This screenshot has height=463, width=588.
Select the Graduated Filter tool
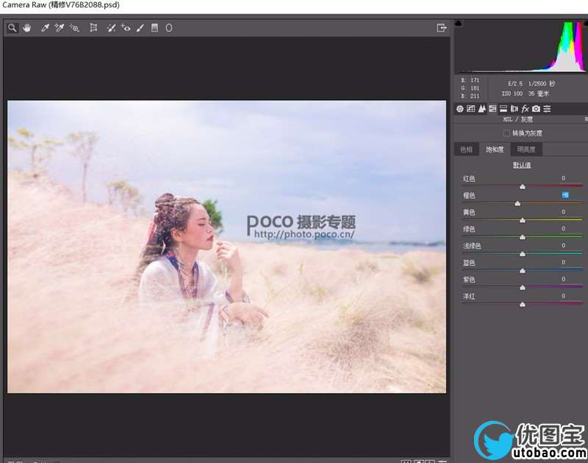tap(154, 28)
